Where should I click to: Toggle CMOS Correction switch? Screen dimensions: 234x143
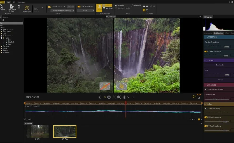[79, 7]
